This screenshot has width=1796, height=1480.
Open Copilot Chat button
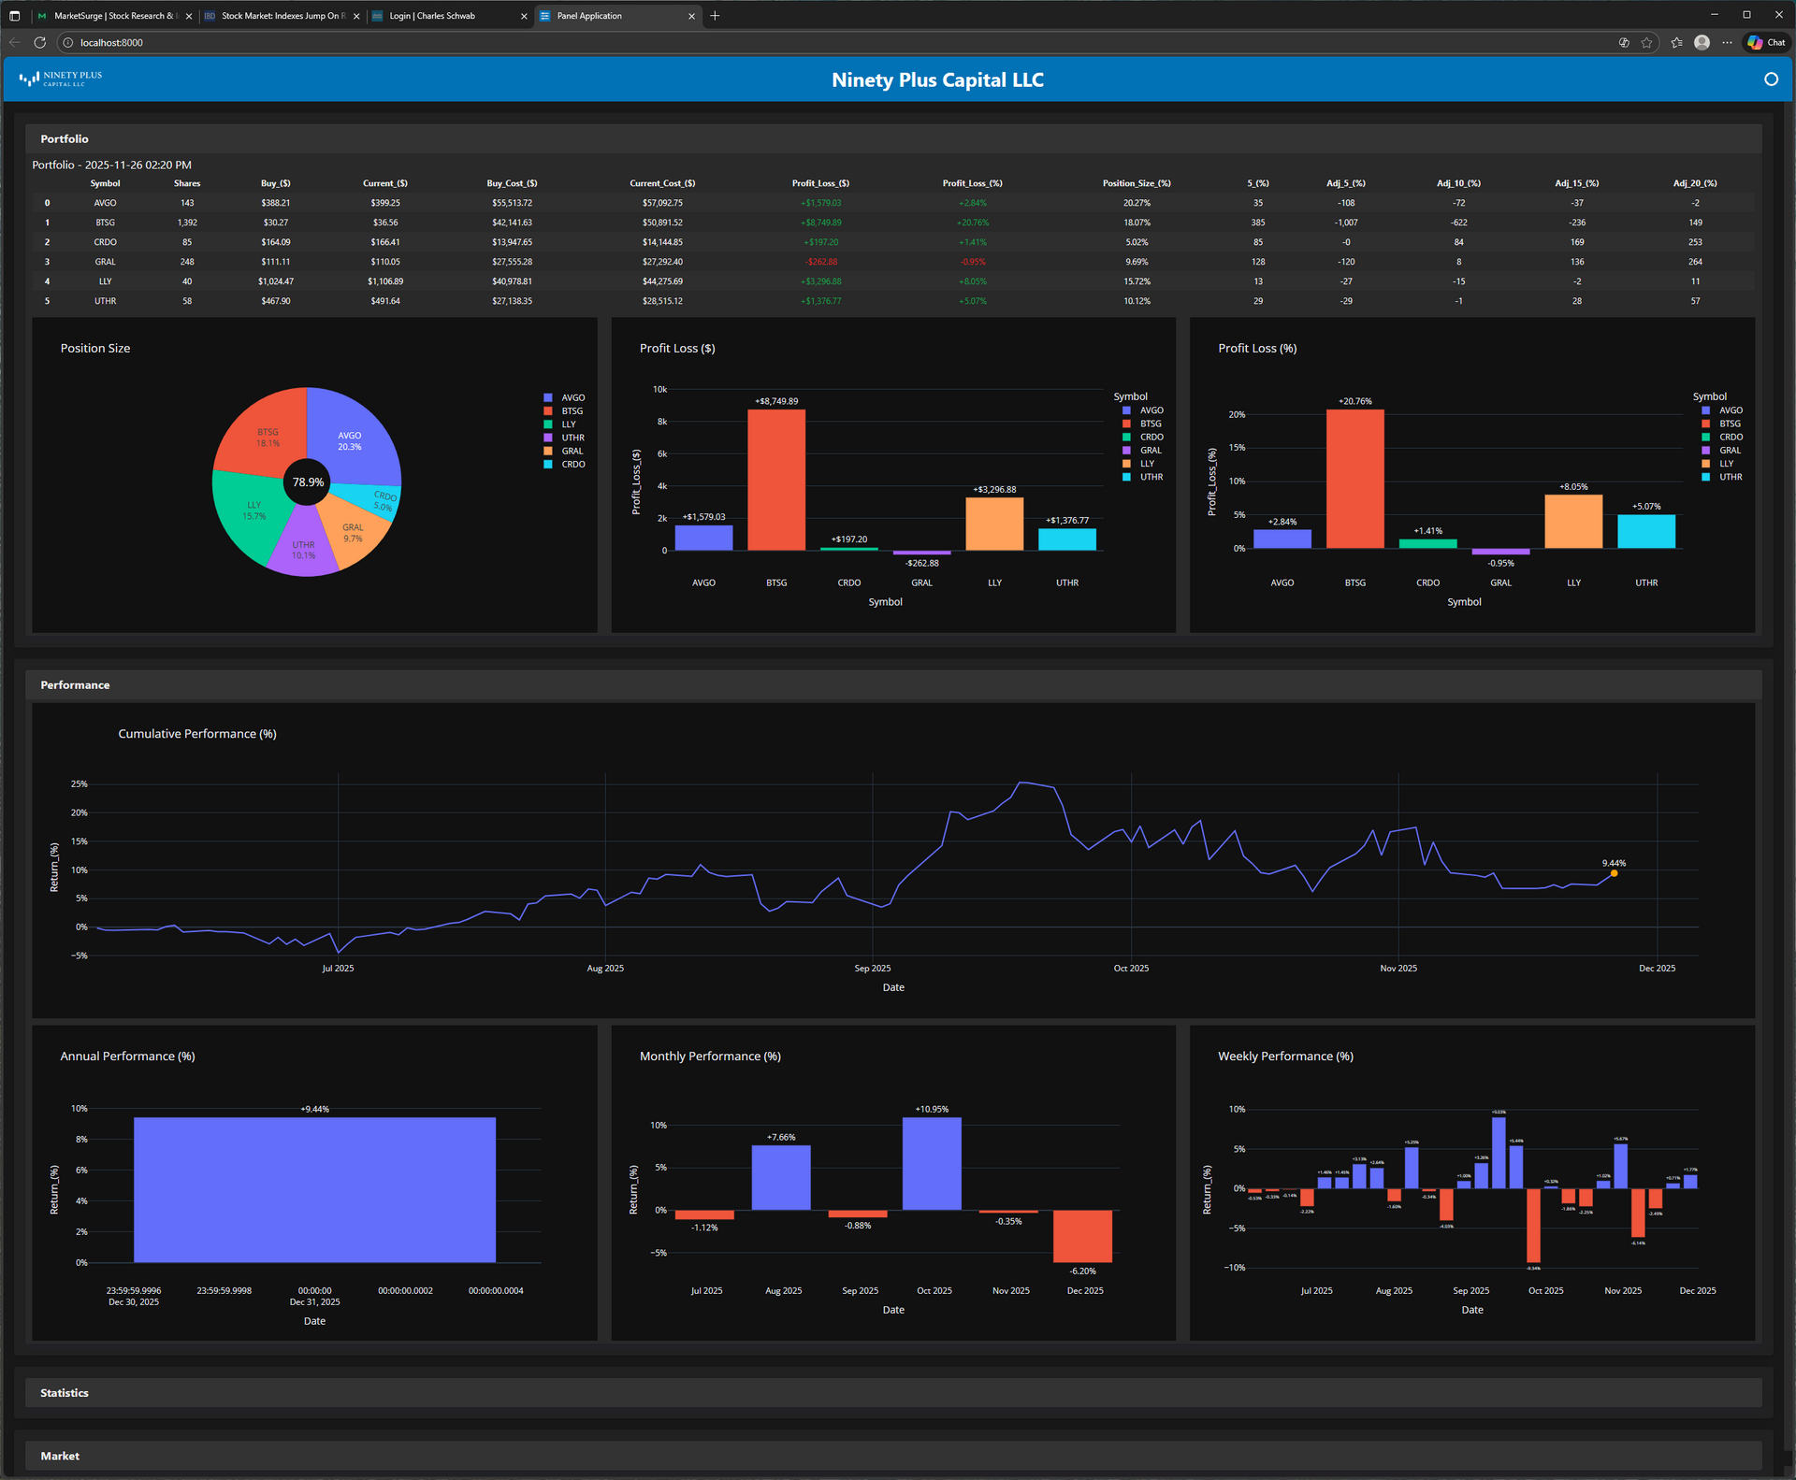coord(1766,42)
